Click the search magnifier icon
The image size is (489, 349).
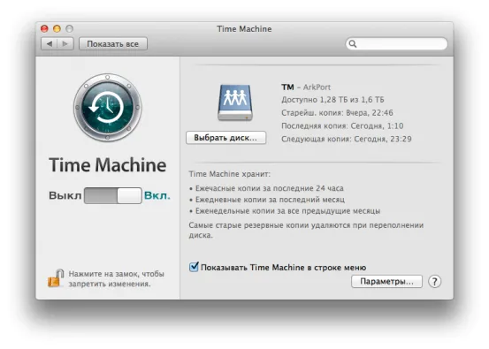tap(353, 43)
